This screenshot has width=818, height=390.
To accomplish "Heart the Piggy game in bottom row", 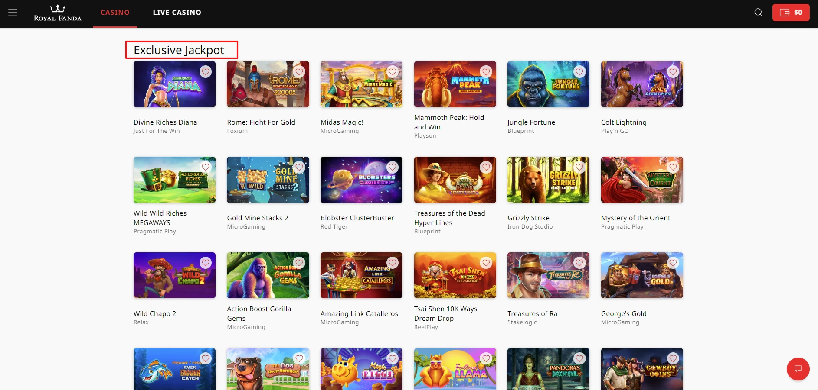I will point(393,358).
